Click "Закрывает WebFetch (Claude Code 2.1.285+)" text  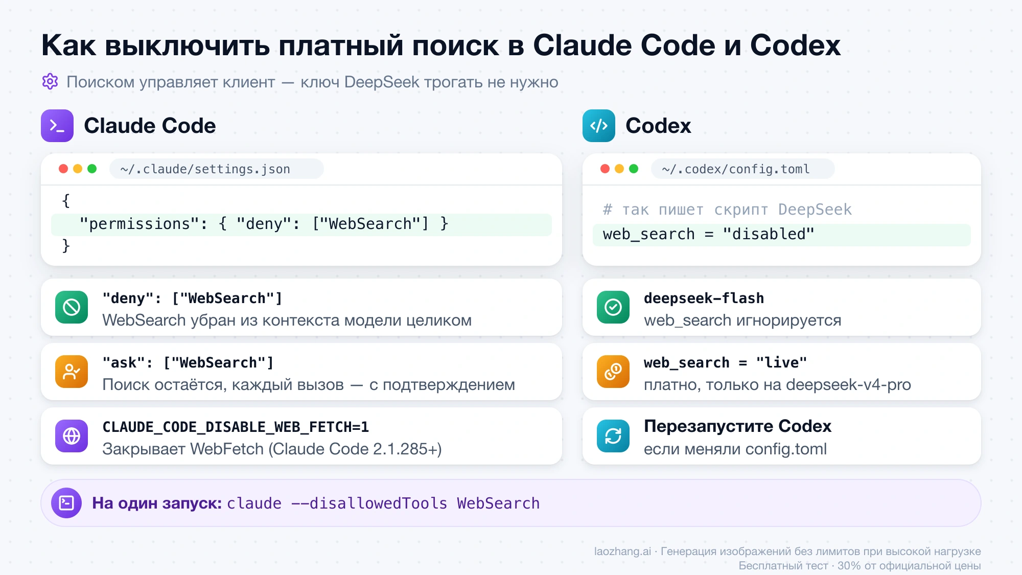click(x=272, y=449)
